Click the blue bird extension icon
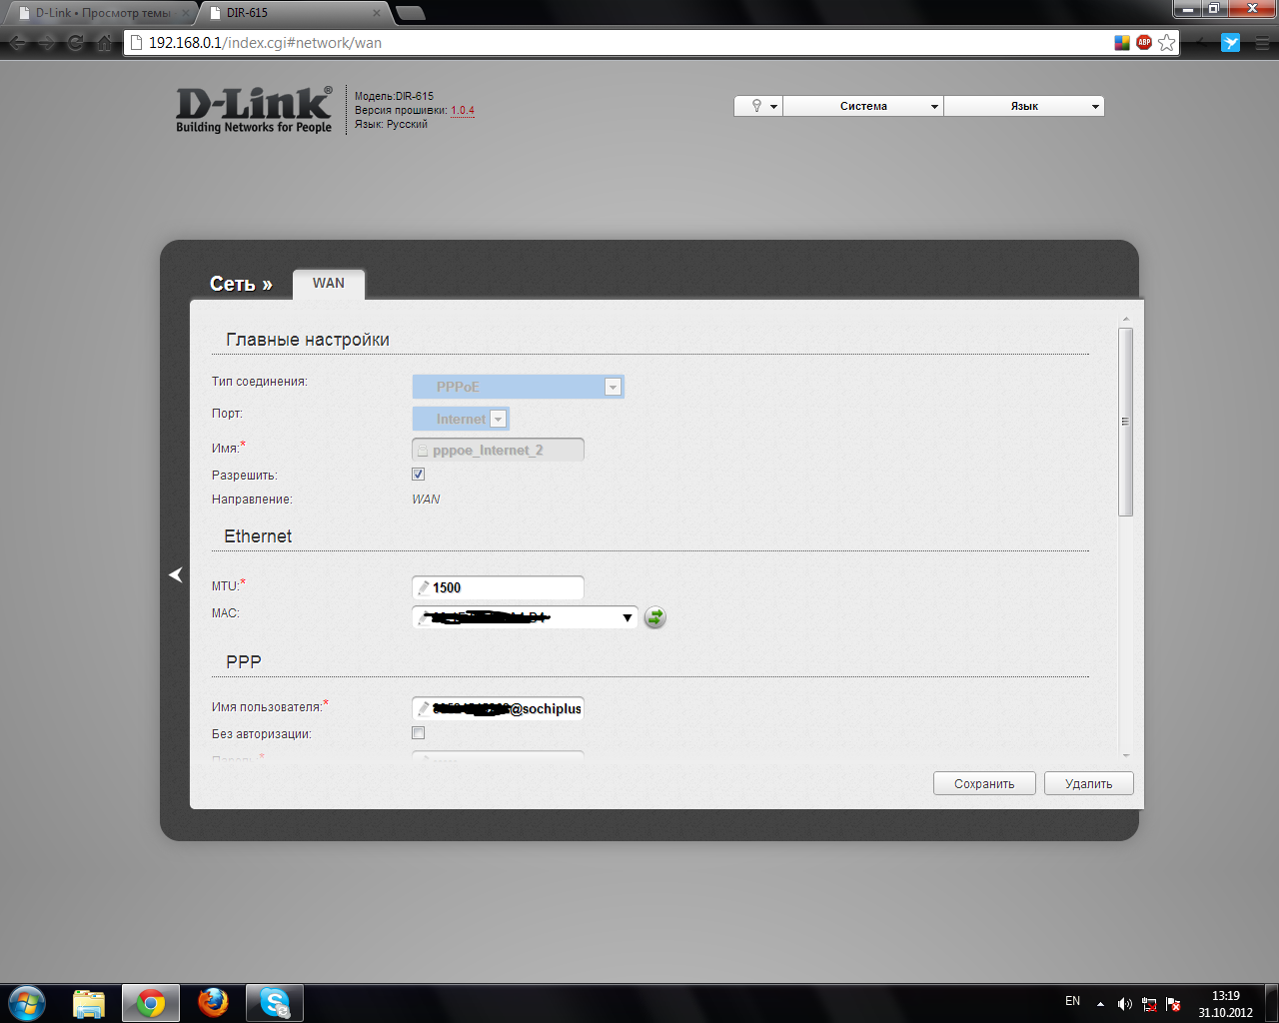The width and height of the screenshot is (1279, 1023). [x=1231, y=43]
